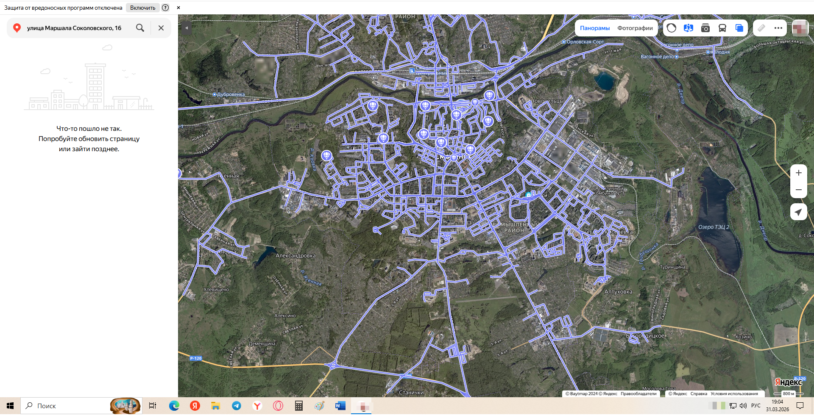Click the Деменщина map label
This screenshot has height=415, width=814.
point(262,344)
